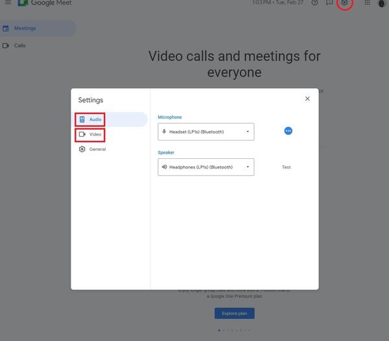This screenshot has width=389, height=341.
Task: Click the blue microphone level indicator
Action: 288,131
